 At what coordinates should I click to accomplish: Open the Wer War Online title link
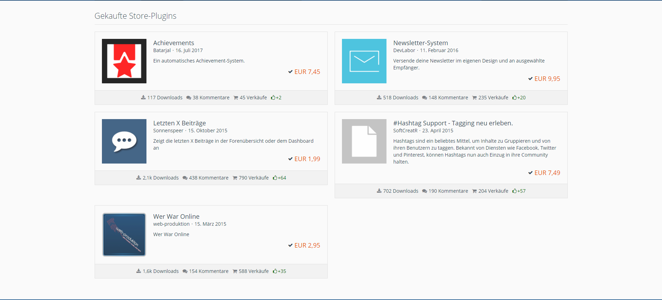click(176, 216)
